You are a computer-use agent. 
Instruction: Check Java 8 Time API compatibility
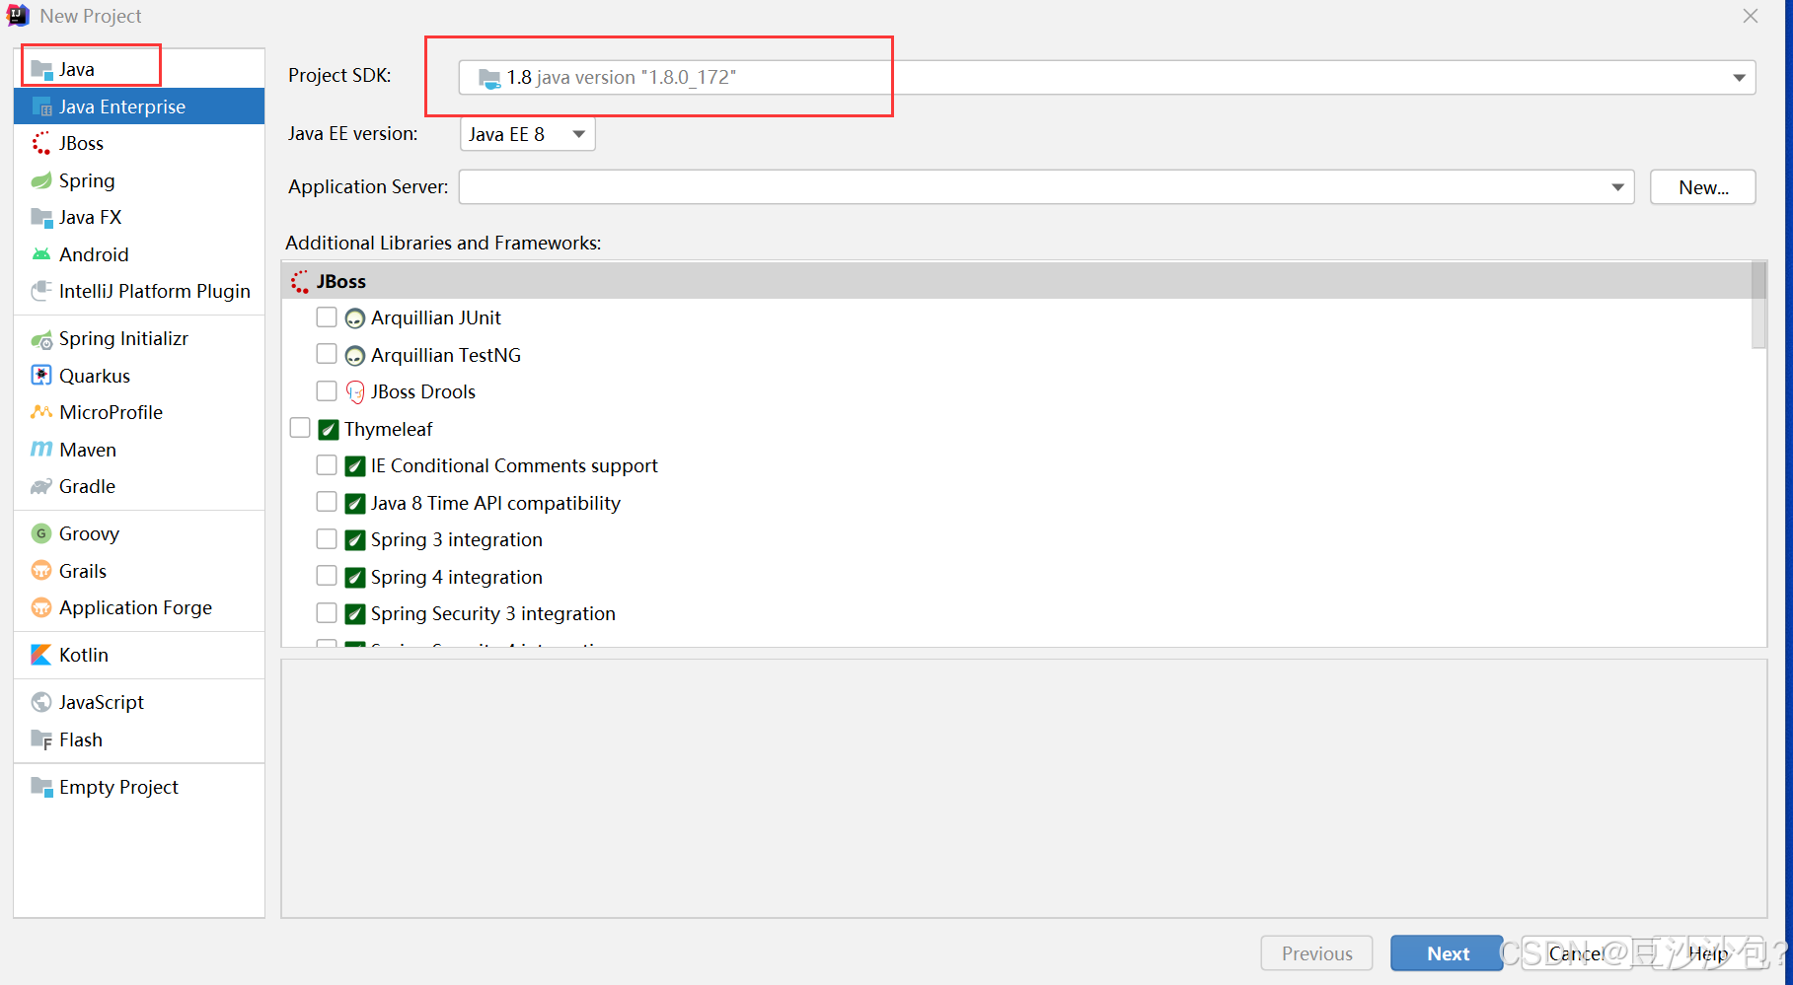click(x=327, y=502)
